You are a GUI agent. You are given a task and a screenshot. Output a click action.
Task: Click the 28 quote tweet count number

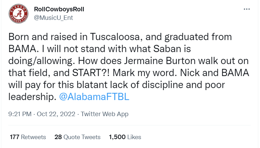click(58, 137)
